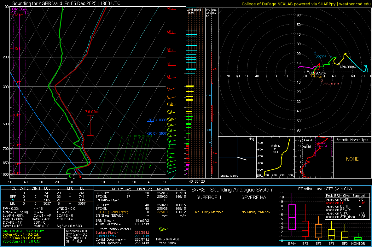372x247 pixels.
Task: Click the LCL-EL (Cloud Layer) row
Action: [x=141, y=212]
